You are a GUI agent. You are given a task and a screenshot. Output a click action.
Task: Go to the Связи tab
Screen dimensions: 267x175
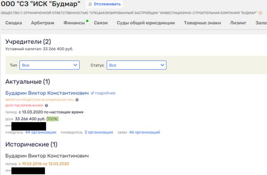tap(101, 23)
